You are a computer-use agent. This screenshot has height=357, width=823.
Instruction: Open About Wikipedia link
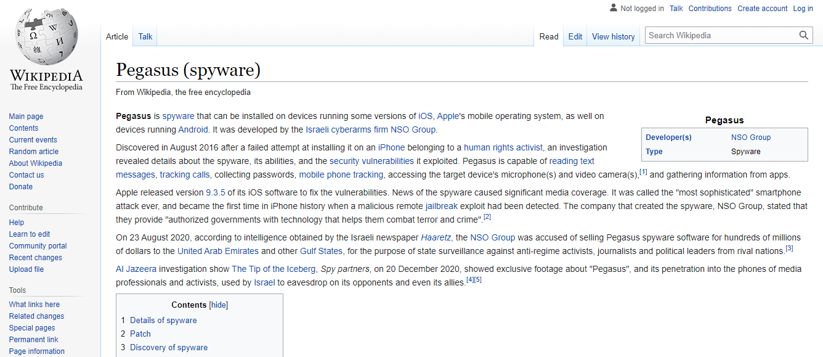[x=36, y=163]
